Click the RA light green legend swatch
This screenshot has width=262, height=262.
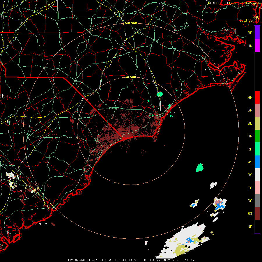pos(257,149)
